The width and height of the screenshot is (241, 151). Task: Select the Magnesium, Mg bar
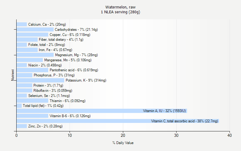coord(35,55)
